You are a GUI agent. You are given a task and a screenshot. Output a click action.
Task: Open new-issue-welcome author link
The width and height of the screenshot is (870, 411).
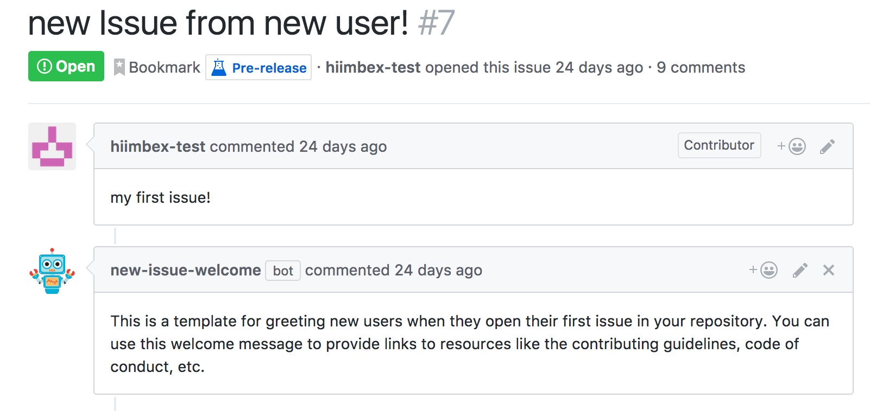coord(186,270)
